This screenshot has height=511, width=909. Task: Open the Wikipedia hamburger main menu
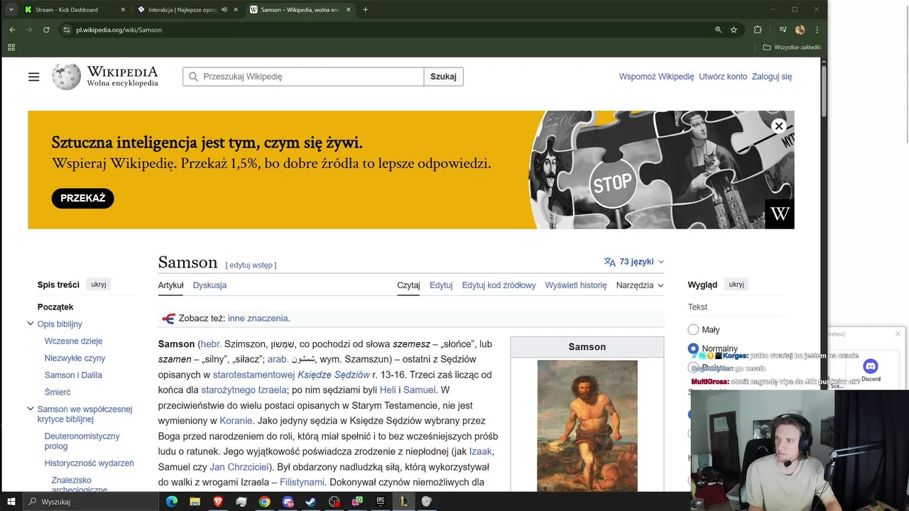33,77
